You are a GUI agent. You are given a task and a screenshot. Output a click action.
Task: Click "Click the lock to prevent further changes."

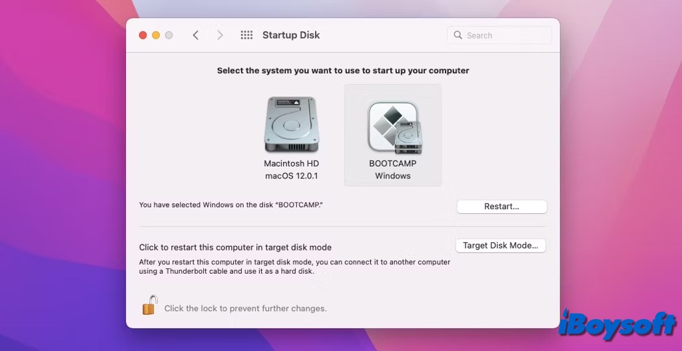click(245, 308)
